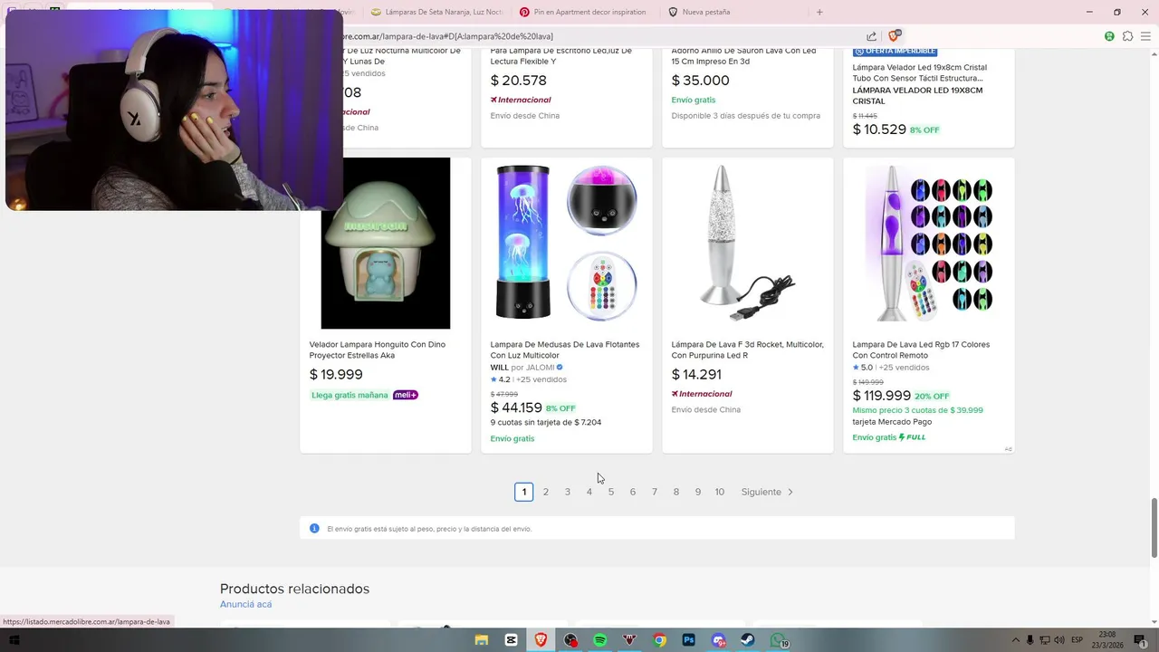Click the $ 35.000 price
Viewport: 1159px width, 652px height.
[x=701, y=81]
